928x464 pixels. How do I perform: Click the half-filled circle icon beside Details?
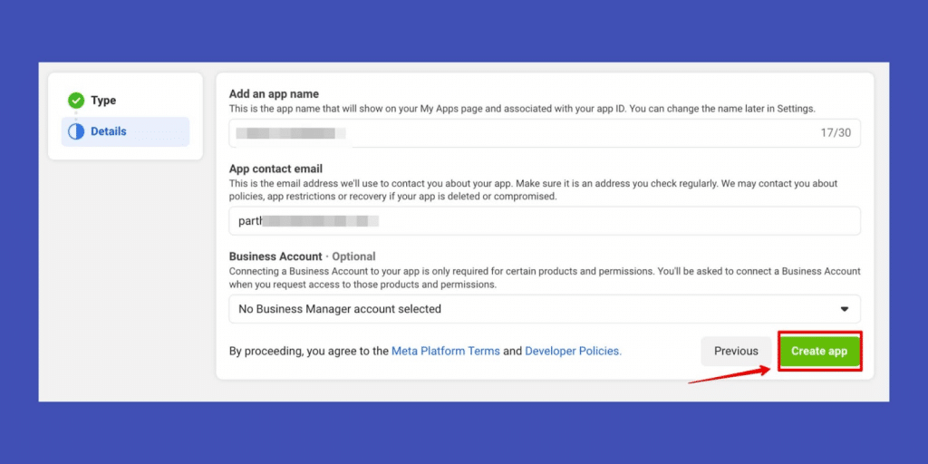(76, 131)
